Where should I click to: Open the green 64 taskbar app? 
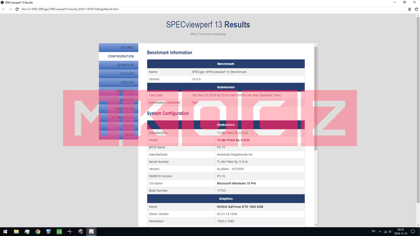click(x=59, y=231)
